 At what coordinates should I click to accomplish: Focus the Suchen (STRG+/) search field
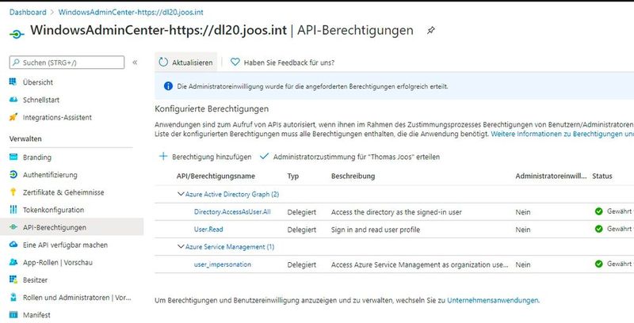[67, 63]
